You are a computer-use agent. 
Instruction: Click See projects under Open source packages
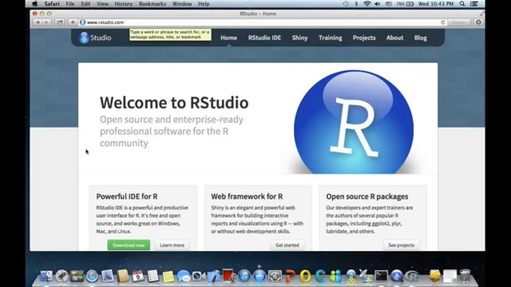click(401, 245)
